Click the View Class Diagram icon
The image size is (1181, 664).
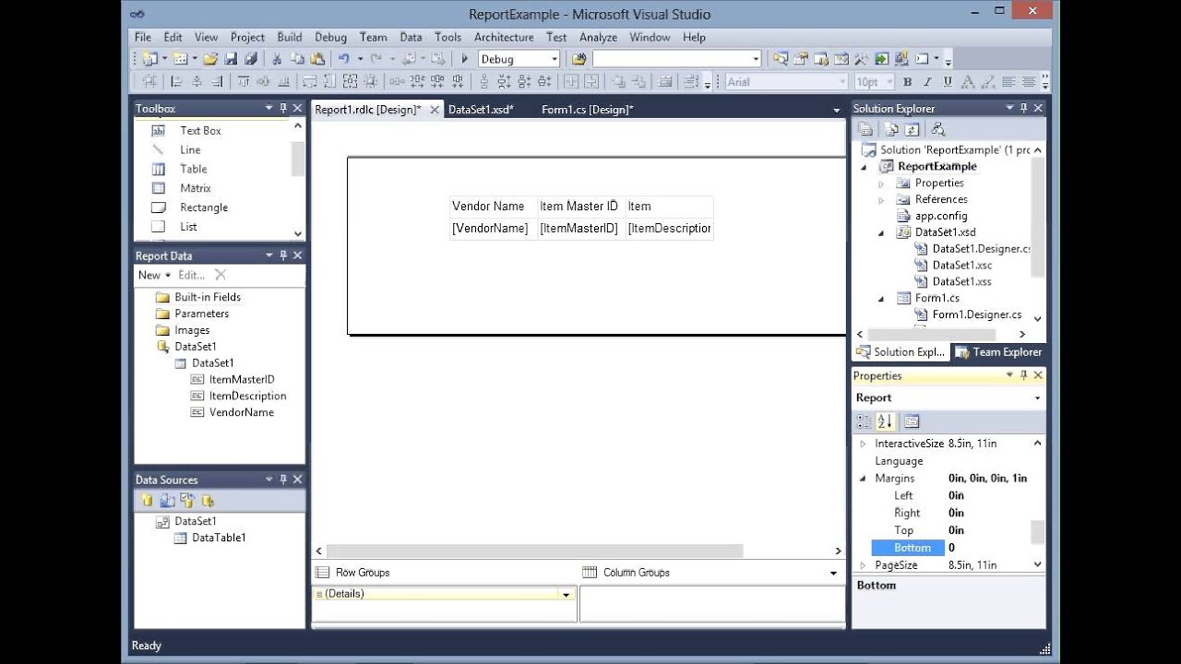937,129
